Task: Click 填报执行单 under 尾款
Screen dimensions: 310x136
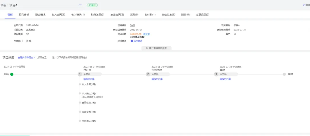Action: 225,79
